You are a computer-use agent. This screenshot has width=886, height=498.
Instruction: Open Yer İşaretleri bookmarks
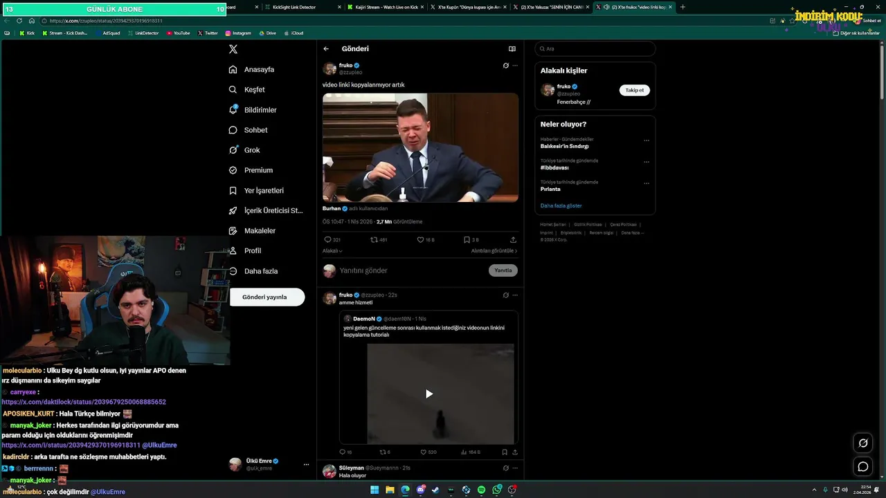256,190
